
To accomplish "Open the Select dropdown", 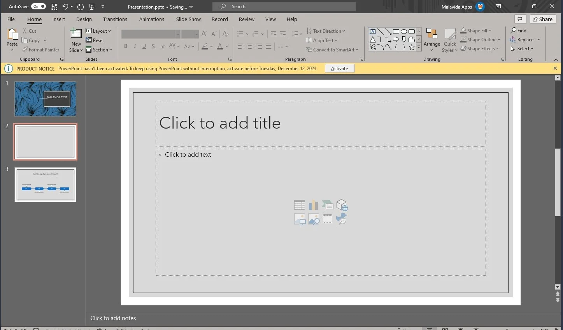I will pos(522,49).
